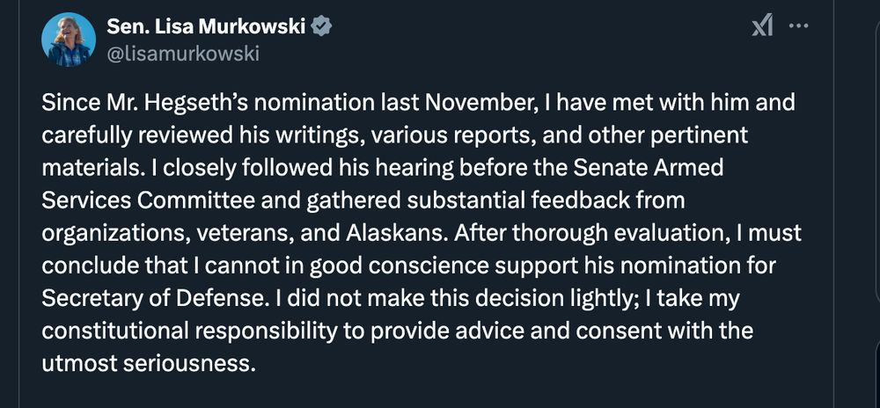Click "utmost seriousness" on the last line

(149, 364)
